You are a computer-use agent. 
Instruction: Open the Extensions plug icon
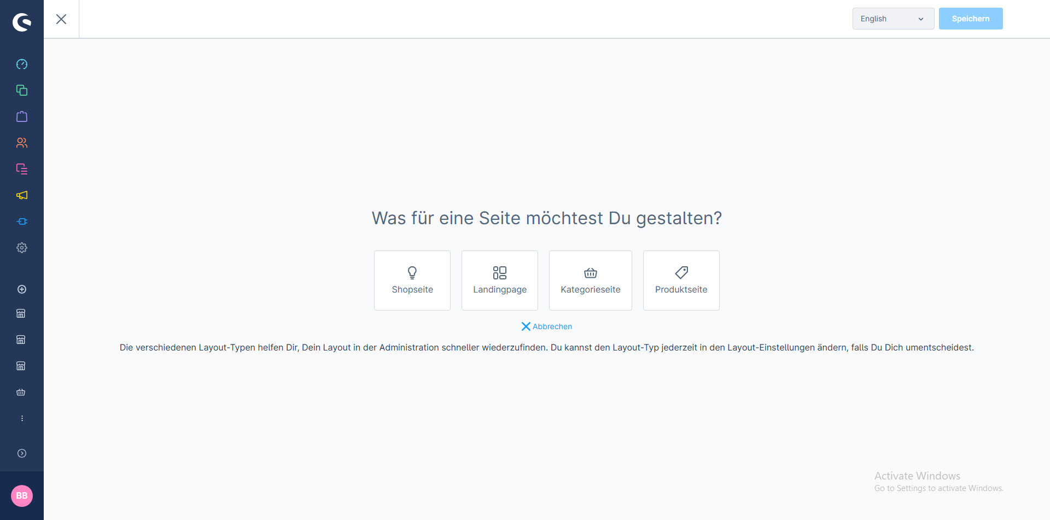pos(22,221)
